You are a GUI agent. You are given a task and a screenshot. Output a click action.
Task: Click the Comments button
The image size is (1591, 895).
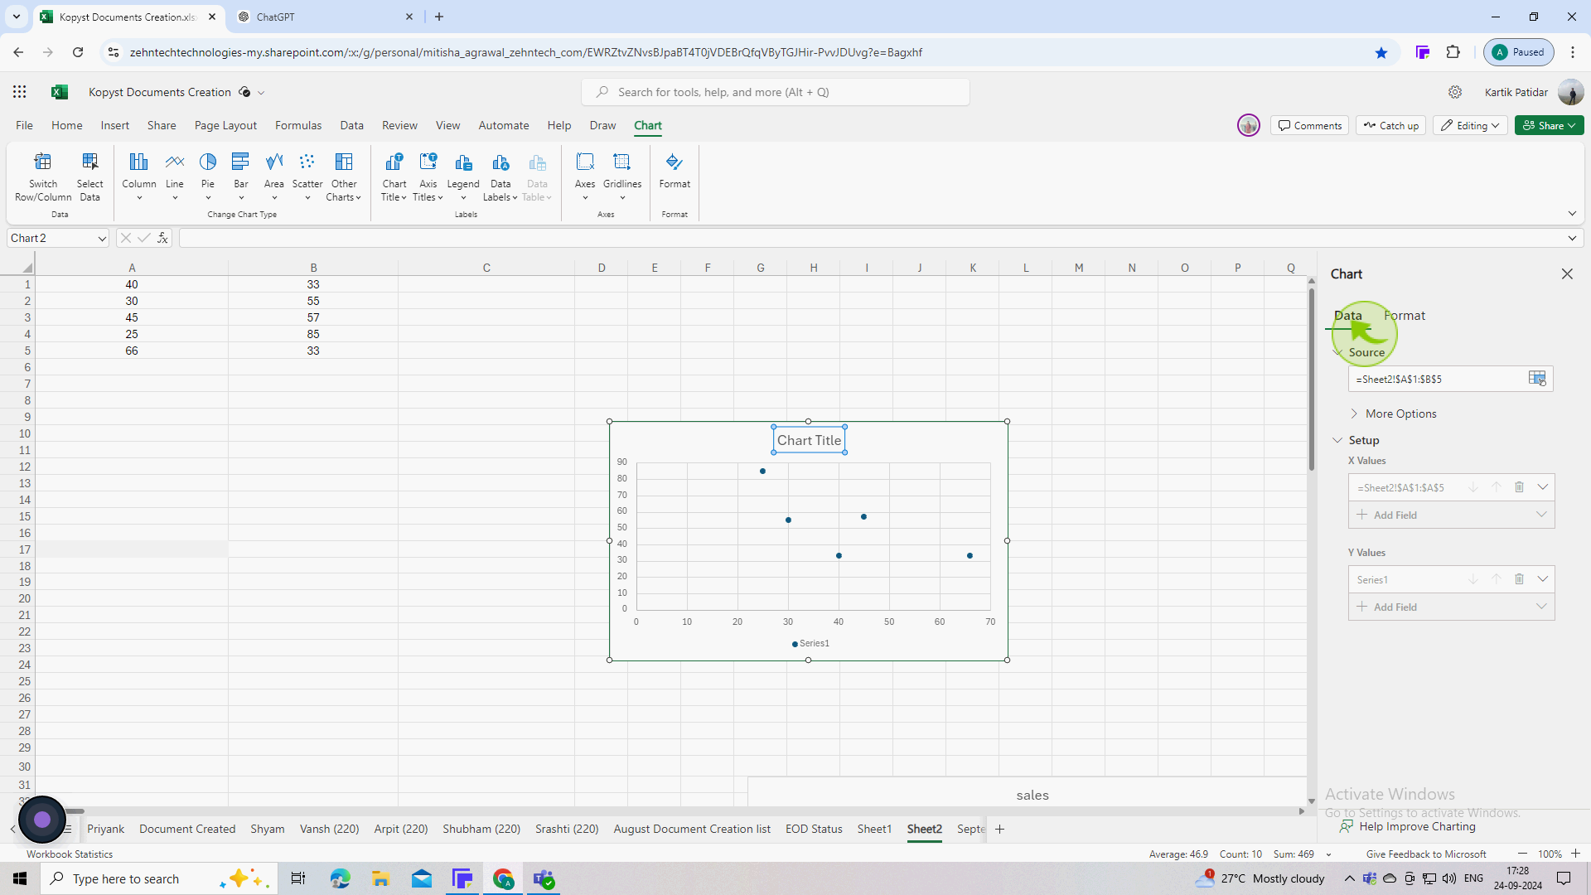pos(1309,125)
